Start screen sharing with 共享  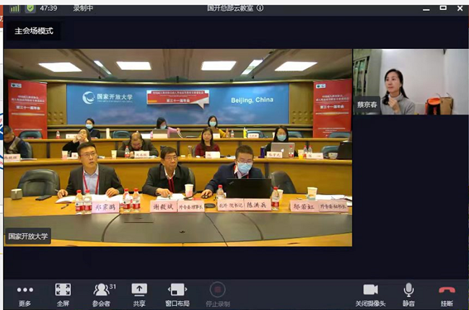(x=139, y=293)
